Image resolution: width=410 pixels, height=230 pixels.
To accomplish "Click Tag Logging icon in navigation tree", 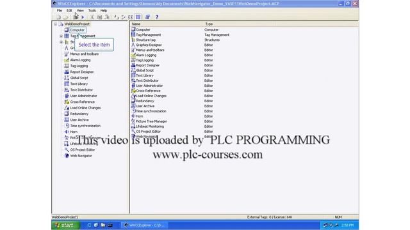I will click(x=67, y=66).
